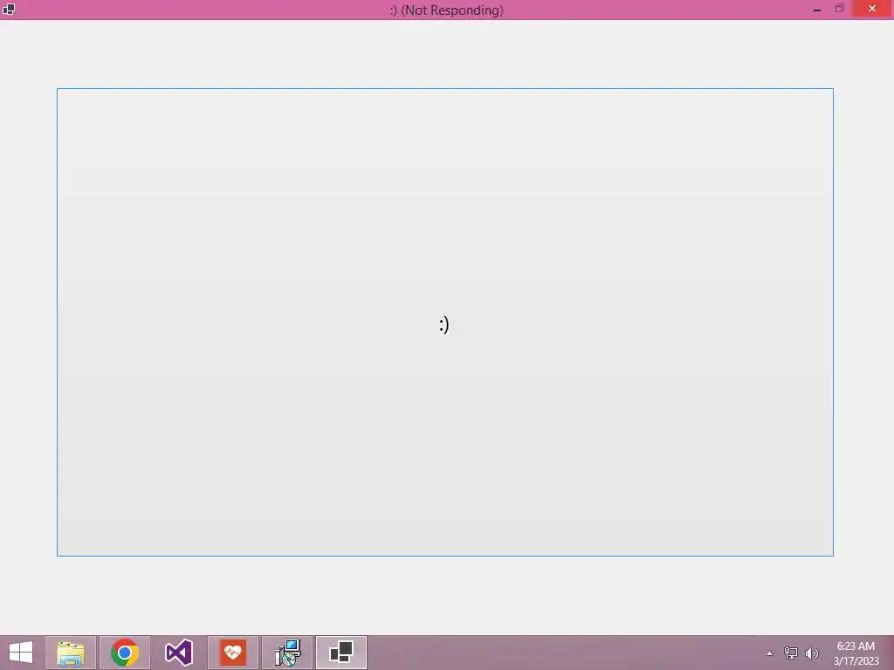
Task: Show hidden system tray icons arrow
Action: point(770,653)
